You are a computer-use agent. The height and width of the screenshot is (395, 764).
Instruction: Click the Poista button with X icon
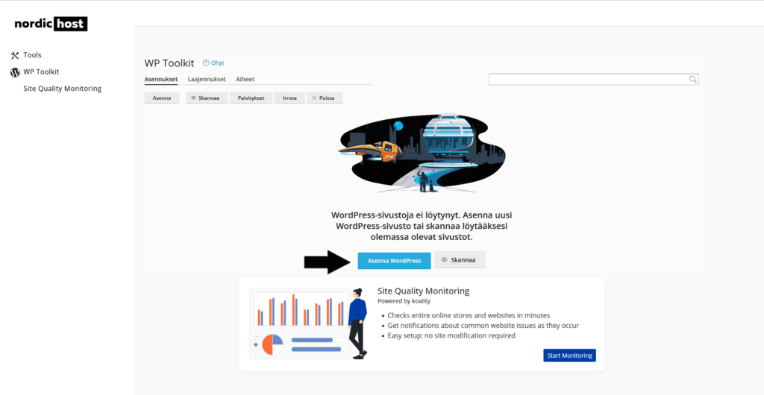(x=324, y=98)
